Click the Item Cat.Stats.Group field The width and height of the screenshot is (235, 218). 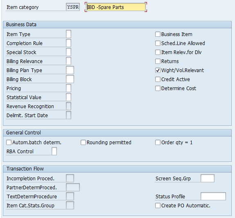[70, 205]
